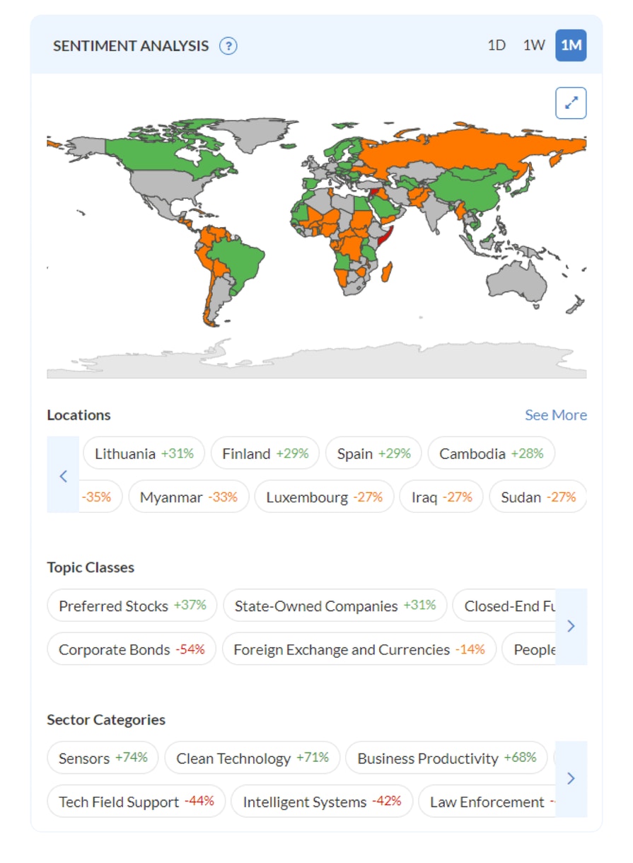Viewport: 633px width, 863px height.
Task: Select the Sensors sector chip
Action: [x=103, y=758]
